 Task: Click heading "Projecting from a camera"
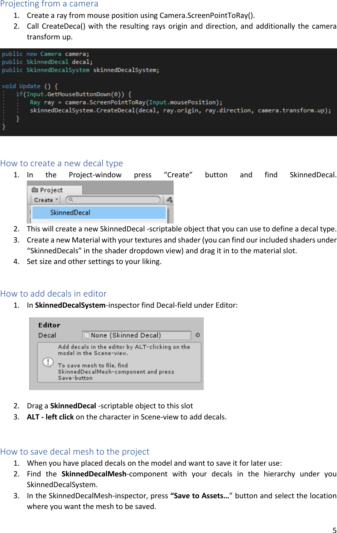pyautogui.click(x=49, y=4)
